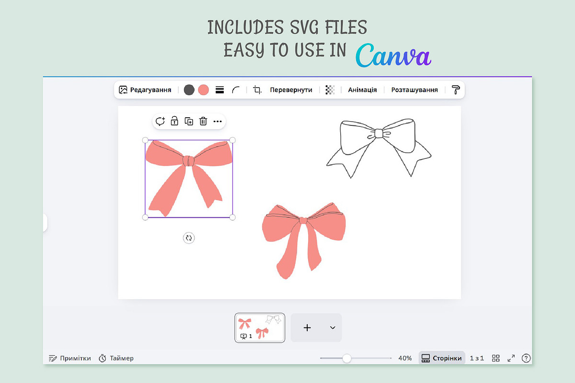The width and height of the screenshot is (575, 383).
Task: Toggle the Сторінки pages view
Action: [x=442, y=358]
